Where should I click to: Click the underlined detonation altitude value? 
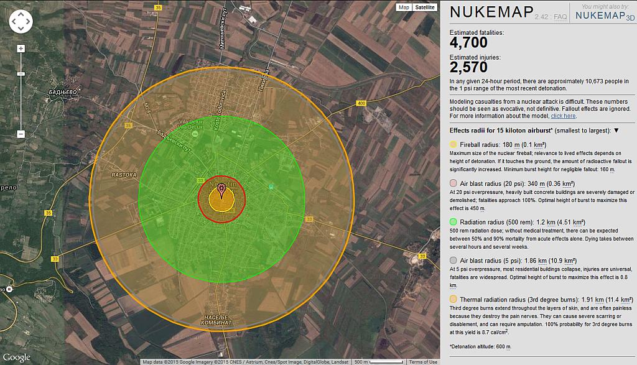(x=508, y=346)
